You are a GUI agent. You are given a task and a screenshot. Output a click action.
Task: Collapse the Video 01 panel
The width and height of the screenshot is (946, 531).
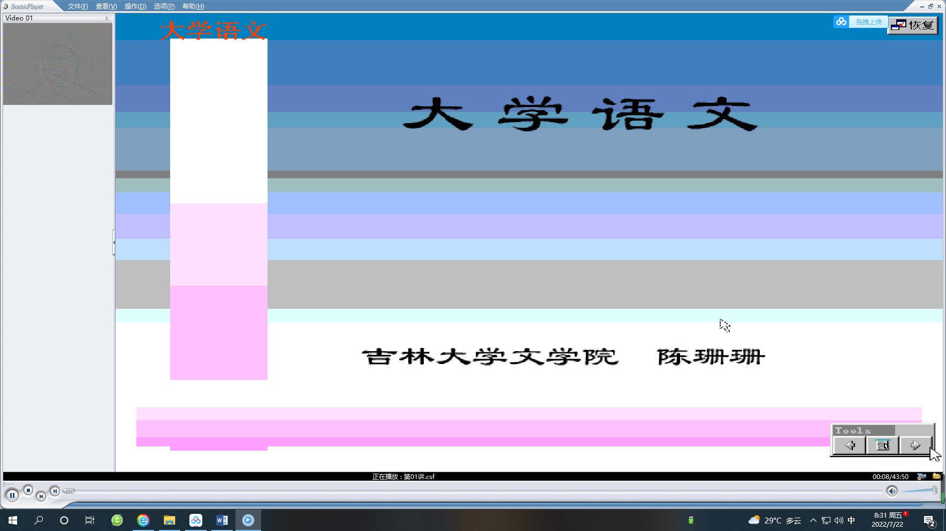point(106,18)
